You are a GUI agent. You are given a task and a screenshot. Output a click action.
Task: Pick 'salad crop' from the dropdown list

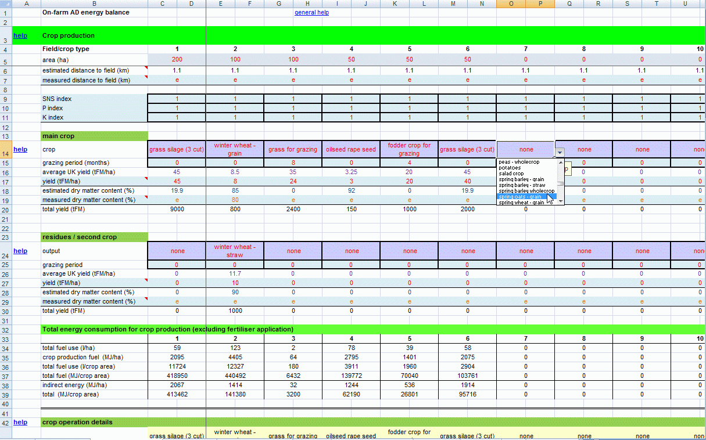point(511,174)
